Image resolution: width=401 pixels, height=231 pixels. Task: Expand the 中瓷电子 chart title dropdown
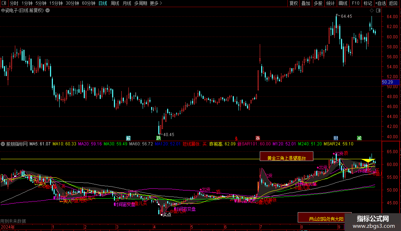tap(48, 11)
